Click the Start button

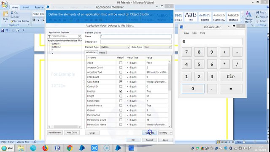[x=8, y=148]
